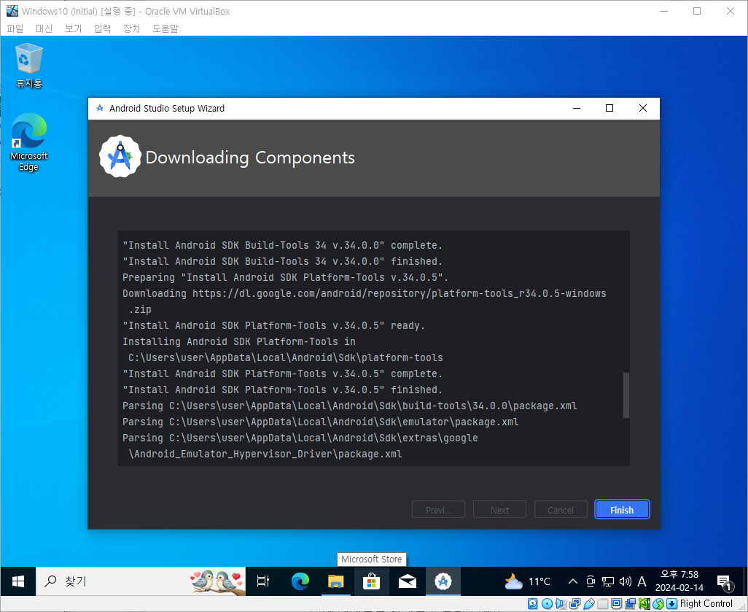Click Android Studio Setup Wizard title bar icon
The image size is (748, 612).
tap(100, 109)
